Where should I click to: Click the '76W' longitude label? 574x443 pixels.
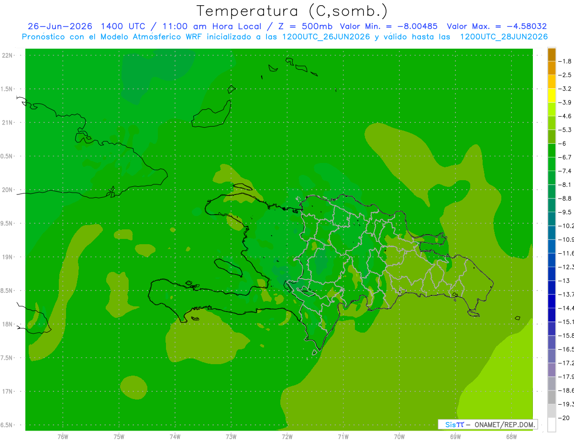point(63,436)
